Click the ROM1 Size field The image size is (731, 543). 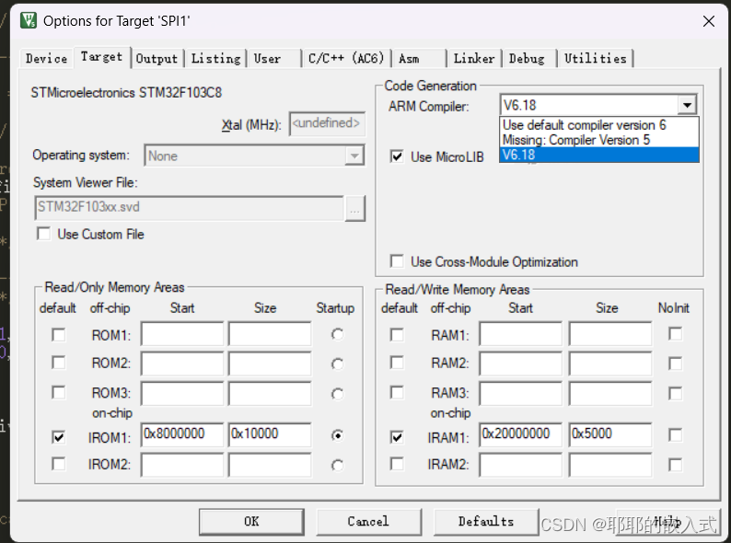point(270,334)
